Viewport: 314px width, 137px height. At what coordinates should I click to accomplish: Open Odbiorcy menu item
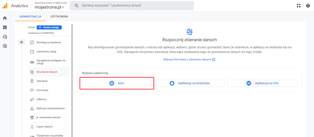[x=49, y=99]
